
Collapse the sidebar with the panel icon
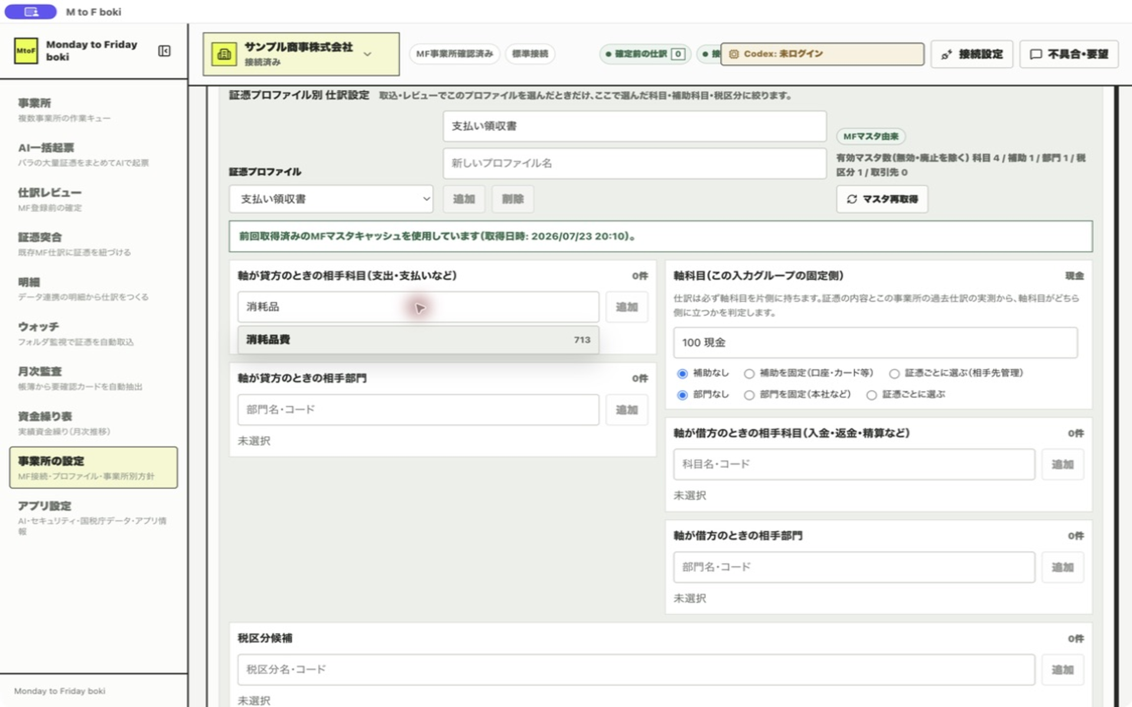point(164,51)
